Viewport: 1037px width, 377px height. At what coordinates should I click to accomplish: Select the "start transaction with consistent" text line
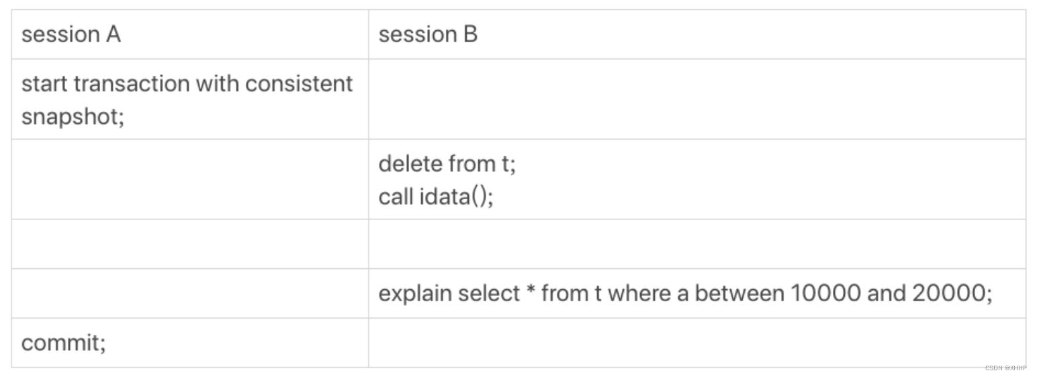[x=187, y=84]
